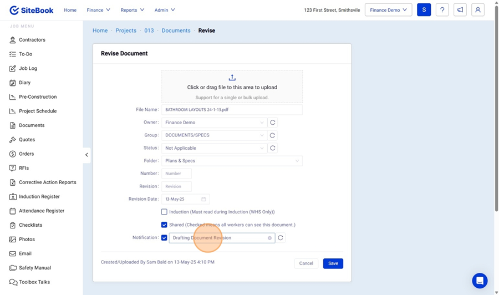The width and height of the screenshot is (499, 295).
Task: Open Corrective Action Reports in sidebar
Action: [47, 182]
